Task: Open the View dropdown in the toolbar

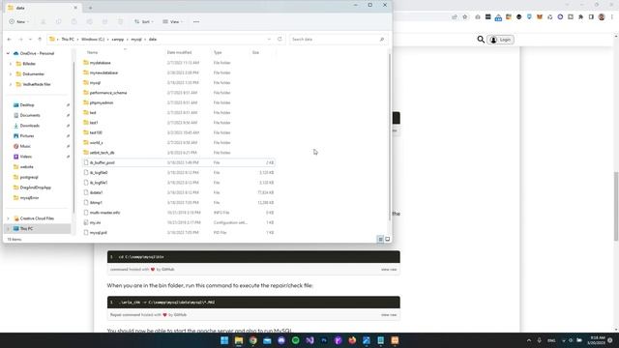Action: 172,21
